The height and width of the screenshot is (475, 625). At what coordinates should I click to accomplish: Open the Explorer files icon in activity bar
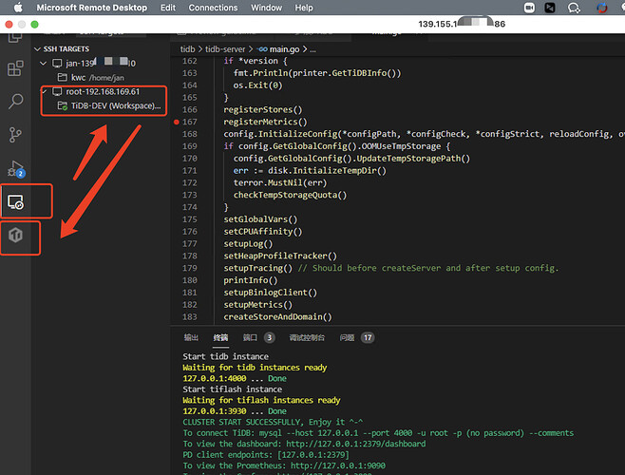[x=15, y=37]
